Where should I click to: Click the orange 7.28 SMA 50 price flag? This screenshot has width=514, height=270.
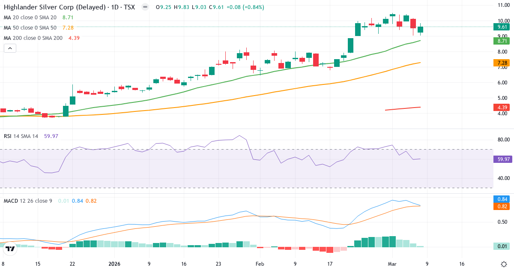tap(502, 63)
